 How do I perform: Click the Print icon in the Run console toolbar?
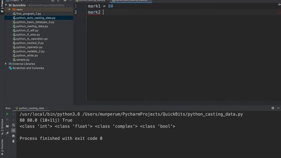14,136
